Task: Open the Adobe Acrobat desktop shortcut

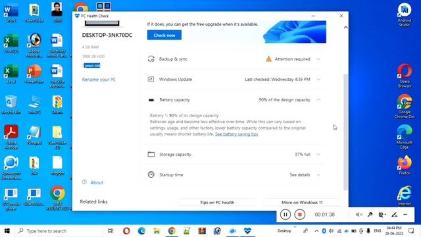Action: coord(11,137)
